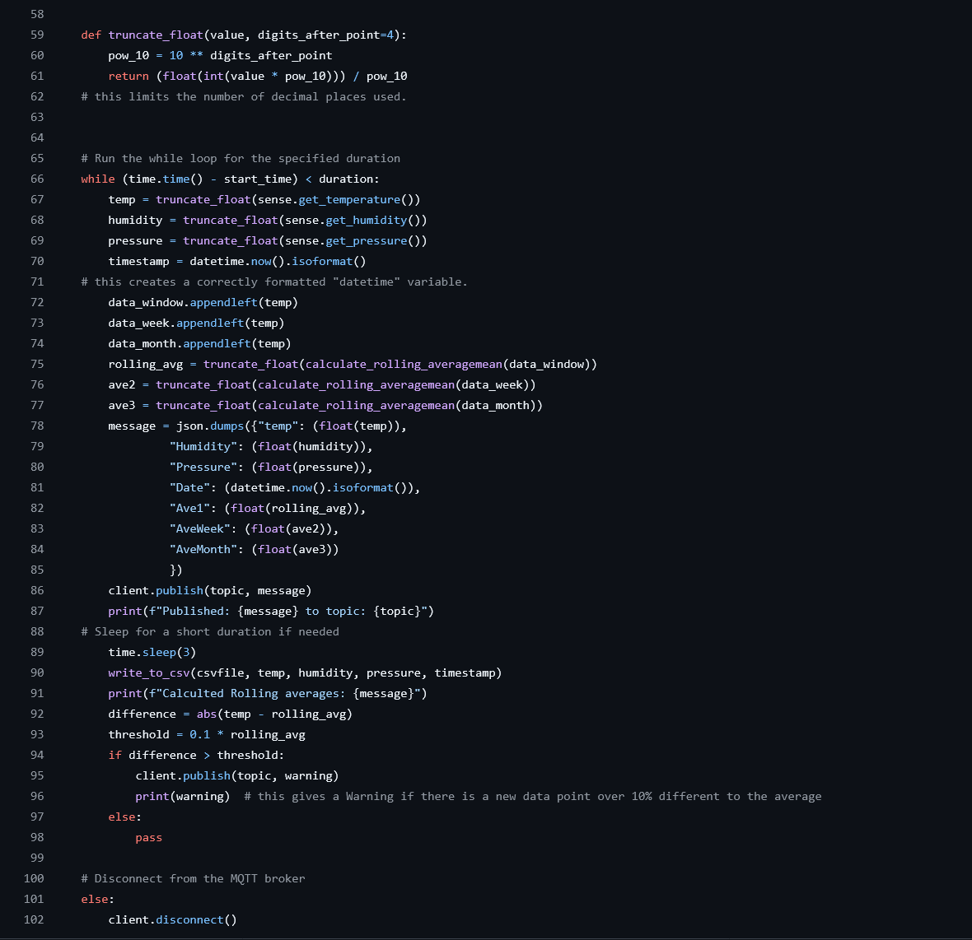The width and height of the screenshot is (972, 940).
Task: Click the pass keyword
Action: tap(149, 837)
